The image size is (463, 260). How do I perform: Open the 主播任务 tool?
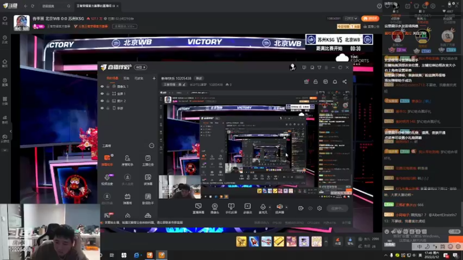(x=148, y=161)
